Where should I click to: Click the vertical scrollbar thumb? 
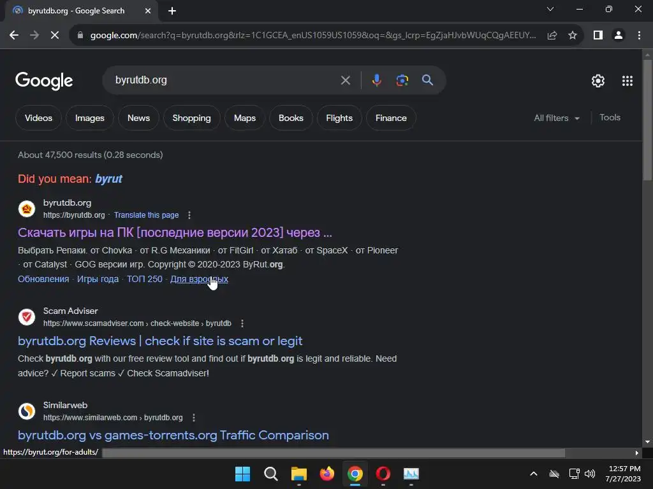tap(647, 120)
